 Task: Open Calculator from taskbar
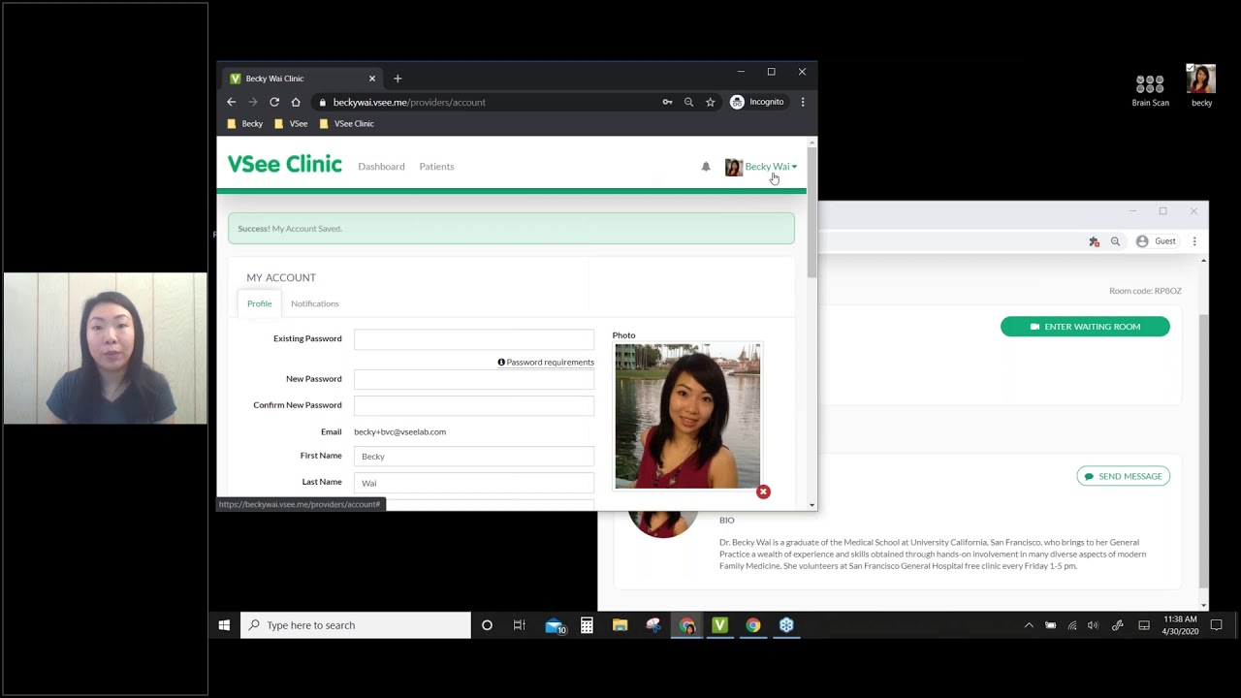pos(587,625)
